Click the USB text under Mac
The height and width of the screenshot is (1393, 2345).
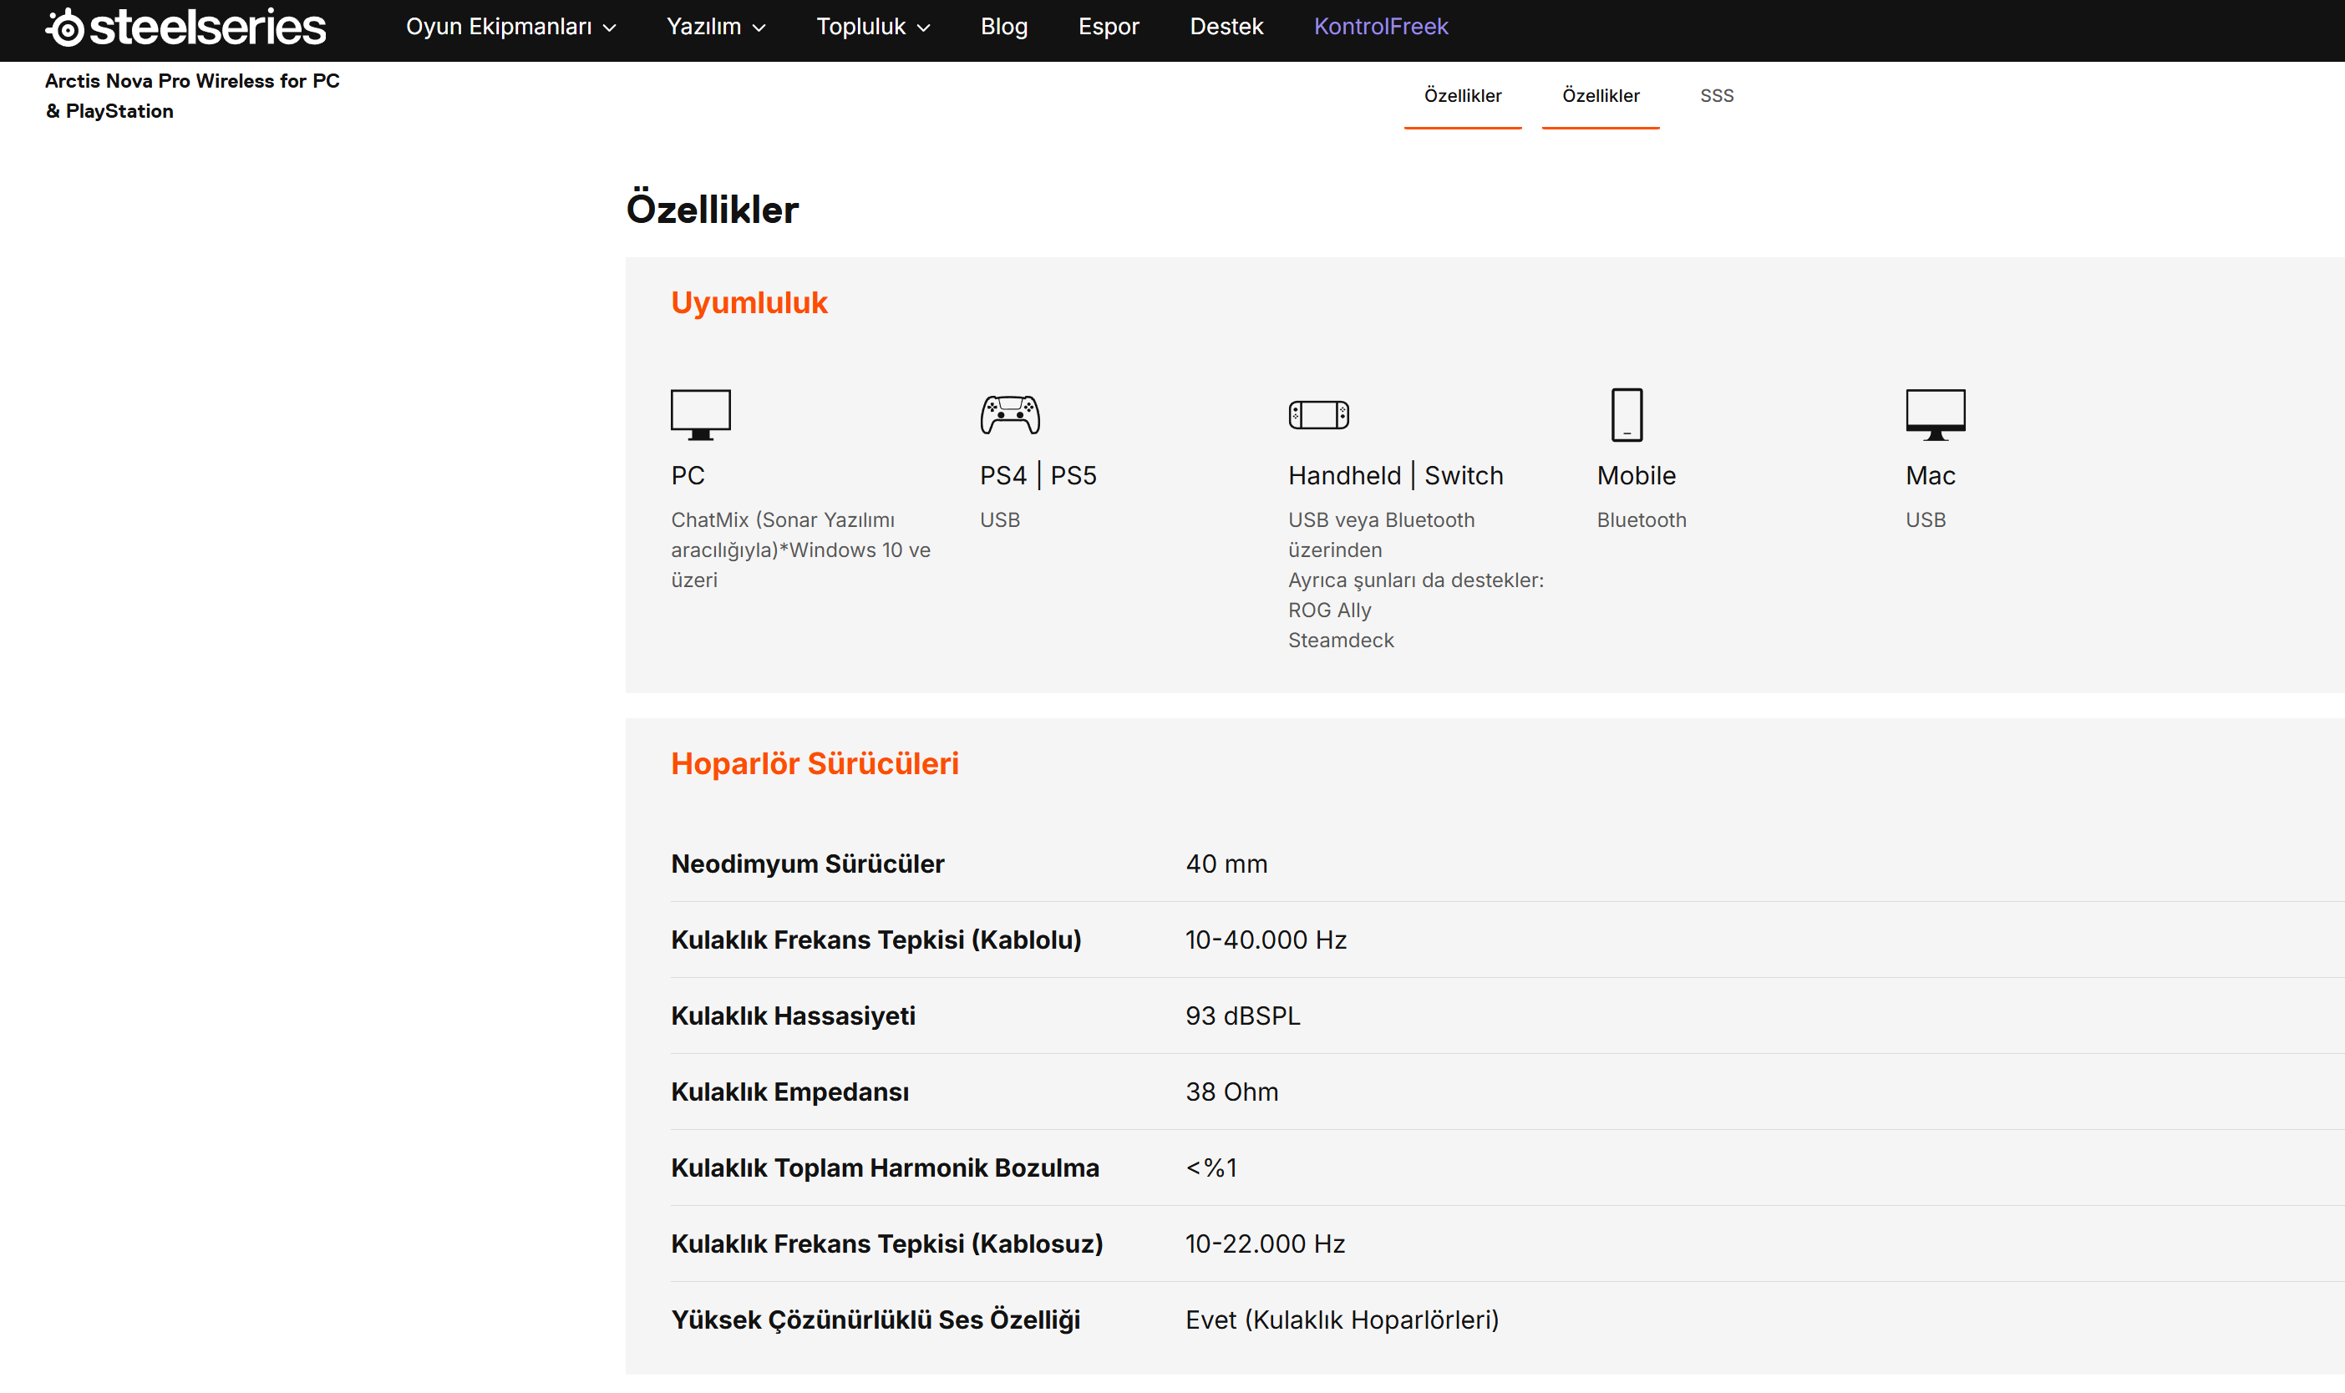pos(1926,520)
